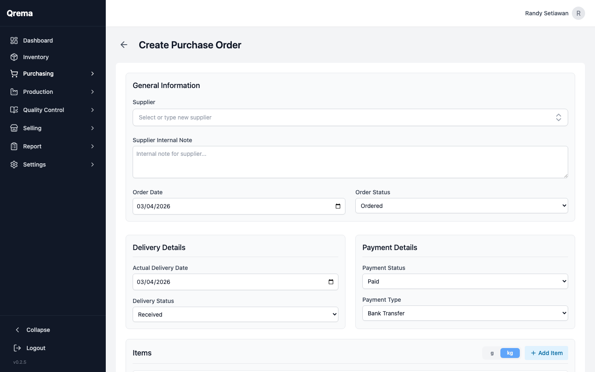This screenshot has width=595, height=372.
Task: Open the Randy Setiawan profile avatar
Action: pos(578,13)
